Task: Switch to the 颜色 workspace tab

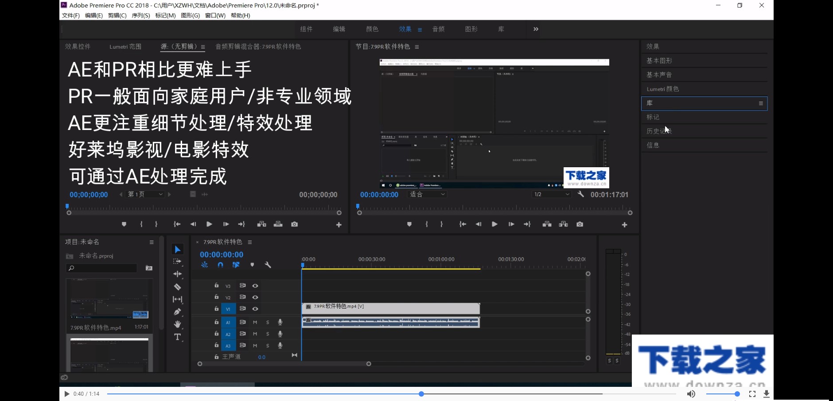Action: click(x=372, y=29)
